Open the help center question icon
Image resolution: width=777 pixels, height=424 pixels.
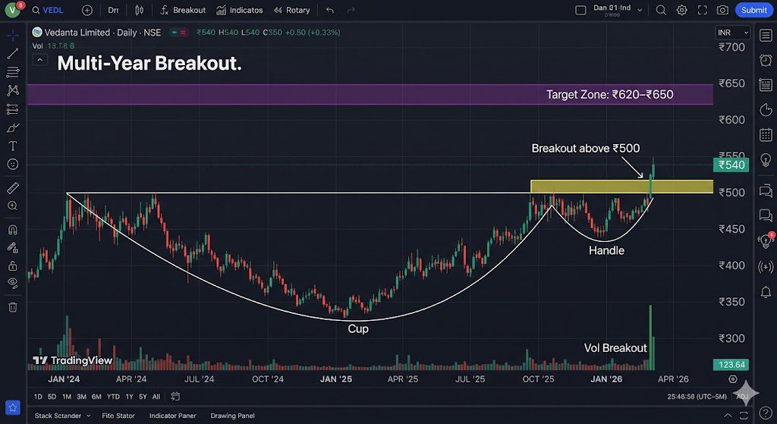[766, 414]
